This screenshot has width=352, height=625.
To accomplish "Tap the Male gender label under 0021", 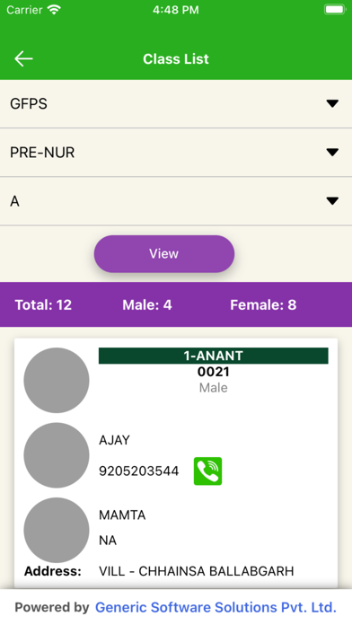I will 214,388.
